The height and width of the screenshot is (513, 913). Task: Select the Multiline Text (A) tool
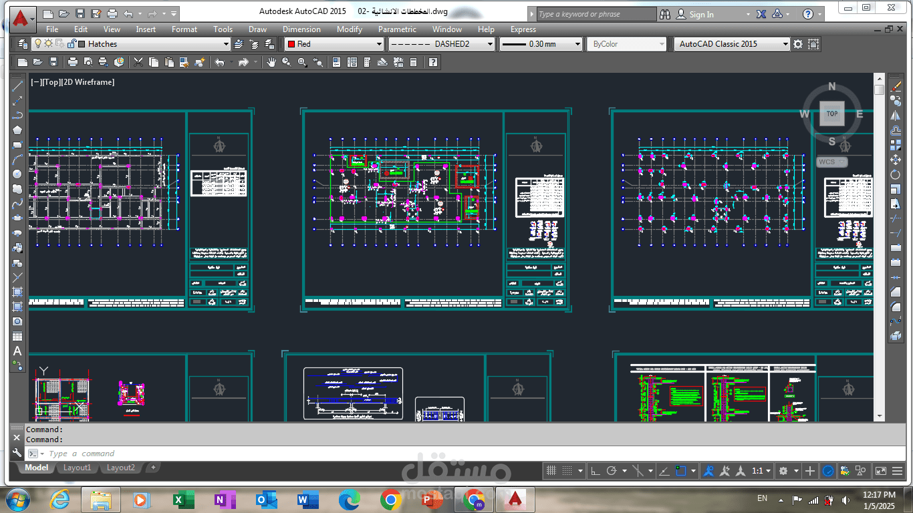17,351
